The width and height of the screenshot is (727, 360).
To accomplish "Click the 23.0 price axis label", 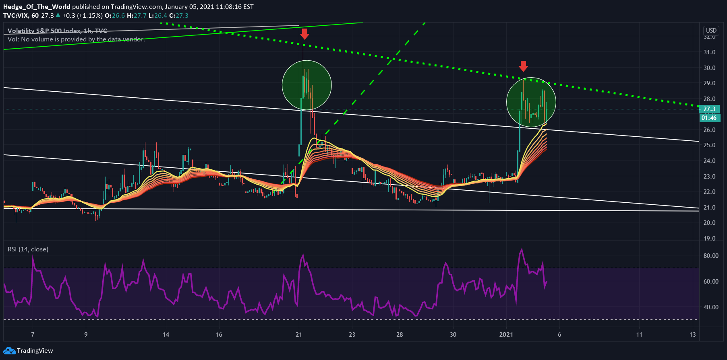I will [x=710, y=177].
